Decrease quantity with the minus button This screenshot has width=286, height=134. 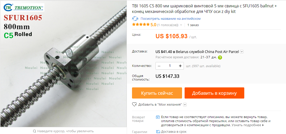point(159,66)
